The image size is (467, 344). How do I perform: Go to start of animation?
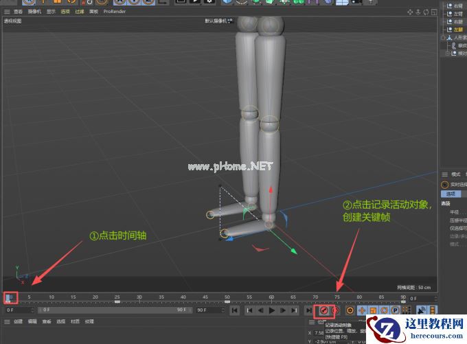tap(235, 310)
